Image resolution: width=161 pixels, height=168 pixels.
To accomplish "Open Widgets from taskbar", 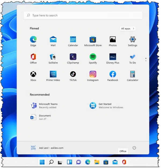I will click(69, 162).
